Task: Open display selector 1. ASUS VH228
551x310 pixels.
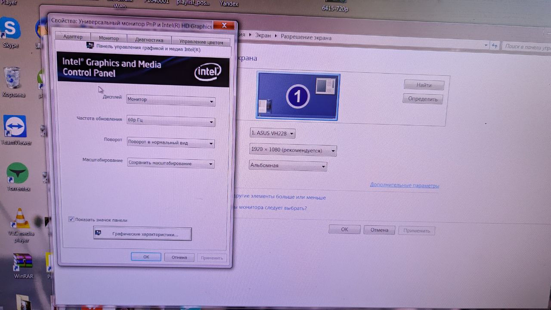Action: [272, 133]
